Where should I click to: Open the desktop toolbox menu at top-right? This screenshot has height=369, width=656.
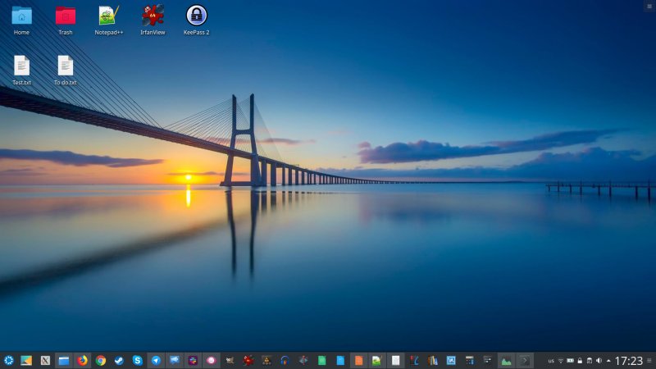[x=649, y=6]
